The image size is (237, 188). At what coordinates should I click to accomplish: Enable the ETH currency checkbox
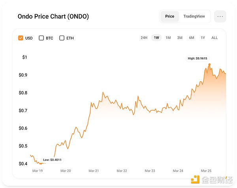click(x=62, y=38)
